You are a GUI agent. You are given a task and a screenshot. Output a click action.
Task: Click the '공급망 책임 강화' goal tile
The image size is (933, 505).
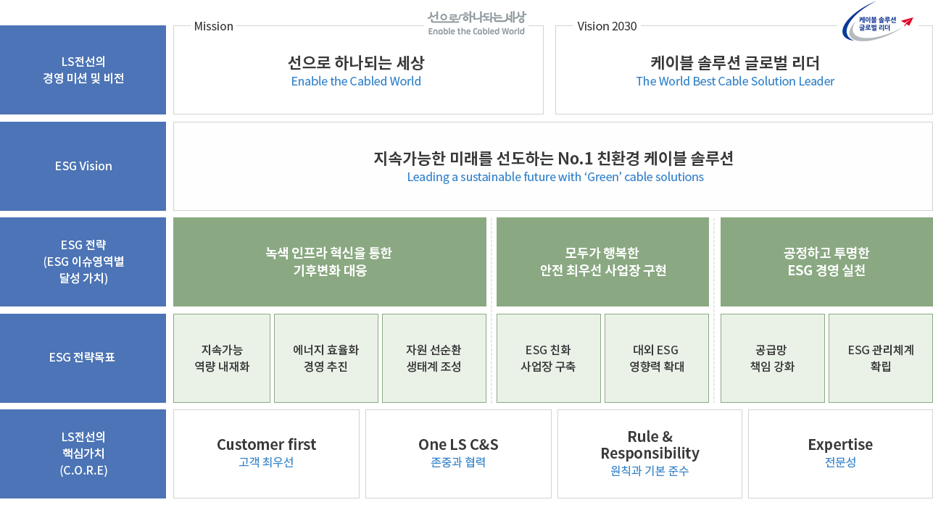click(772, 358)
